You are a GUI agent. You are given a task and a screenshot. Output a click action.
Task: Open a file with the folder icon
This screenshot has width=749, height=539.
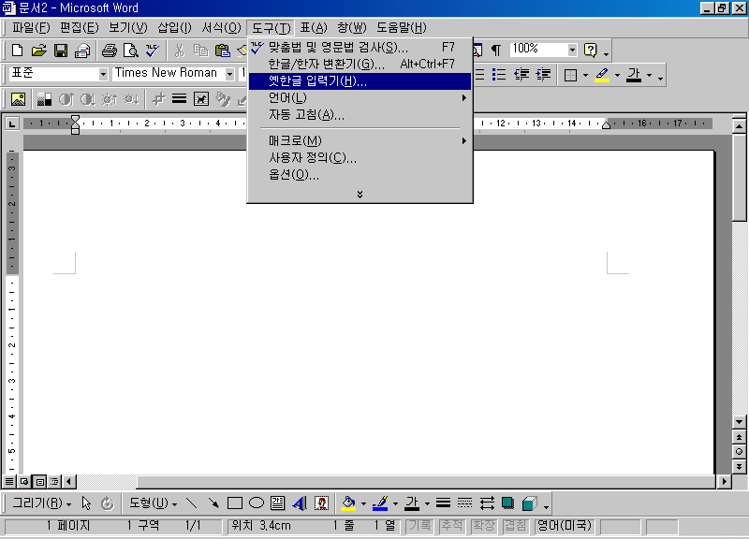38,51
